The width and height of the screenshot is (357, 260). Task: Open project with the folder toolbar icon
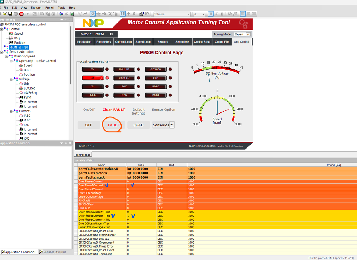[5, 14]
